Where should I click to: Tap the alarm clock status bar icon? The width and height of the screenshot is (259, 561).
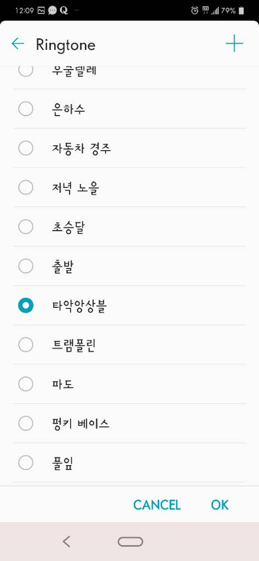[x=194, y=10]
